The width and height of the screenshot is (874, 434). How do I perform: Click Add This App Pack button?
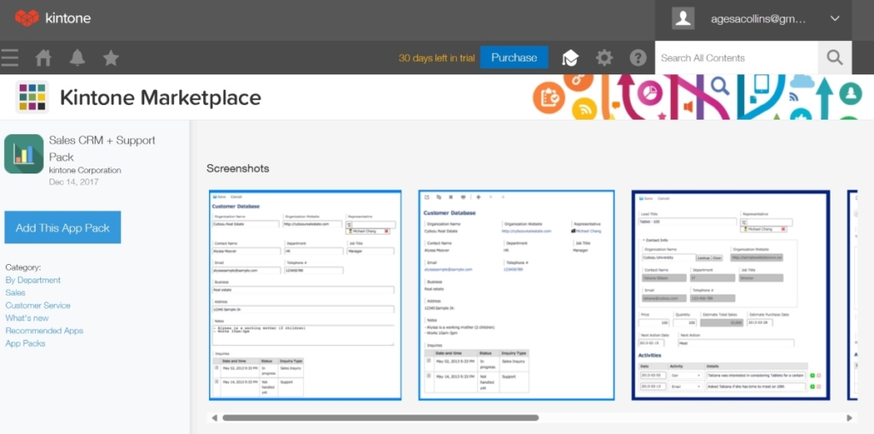click(x=62, y=228)
